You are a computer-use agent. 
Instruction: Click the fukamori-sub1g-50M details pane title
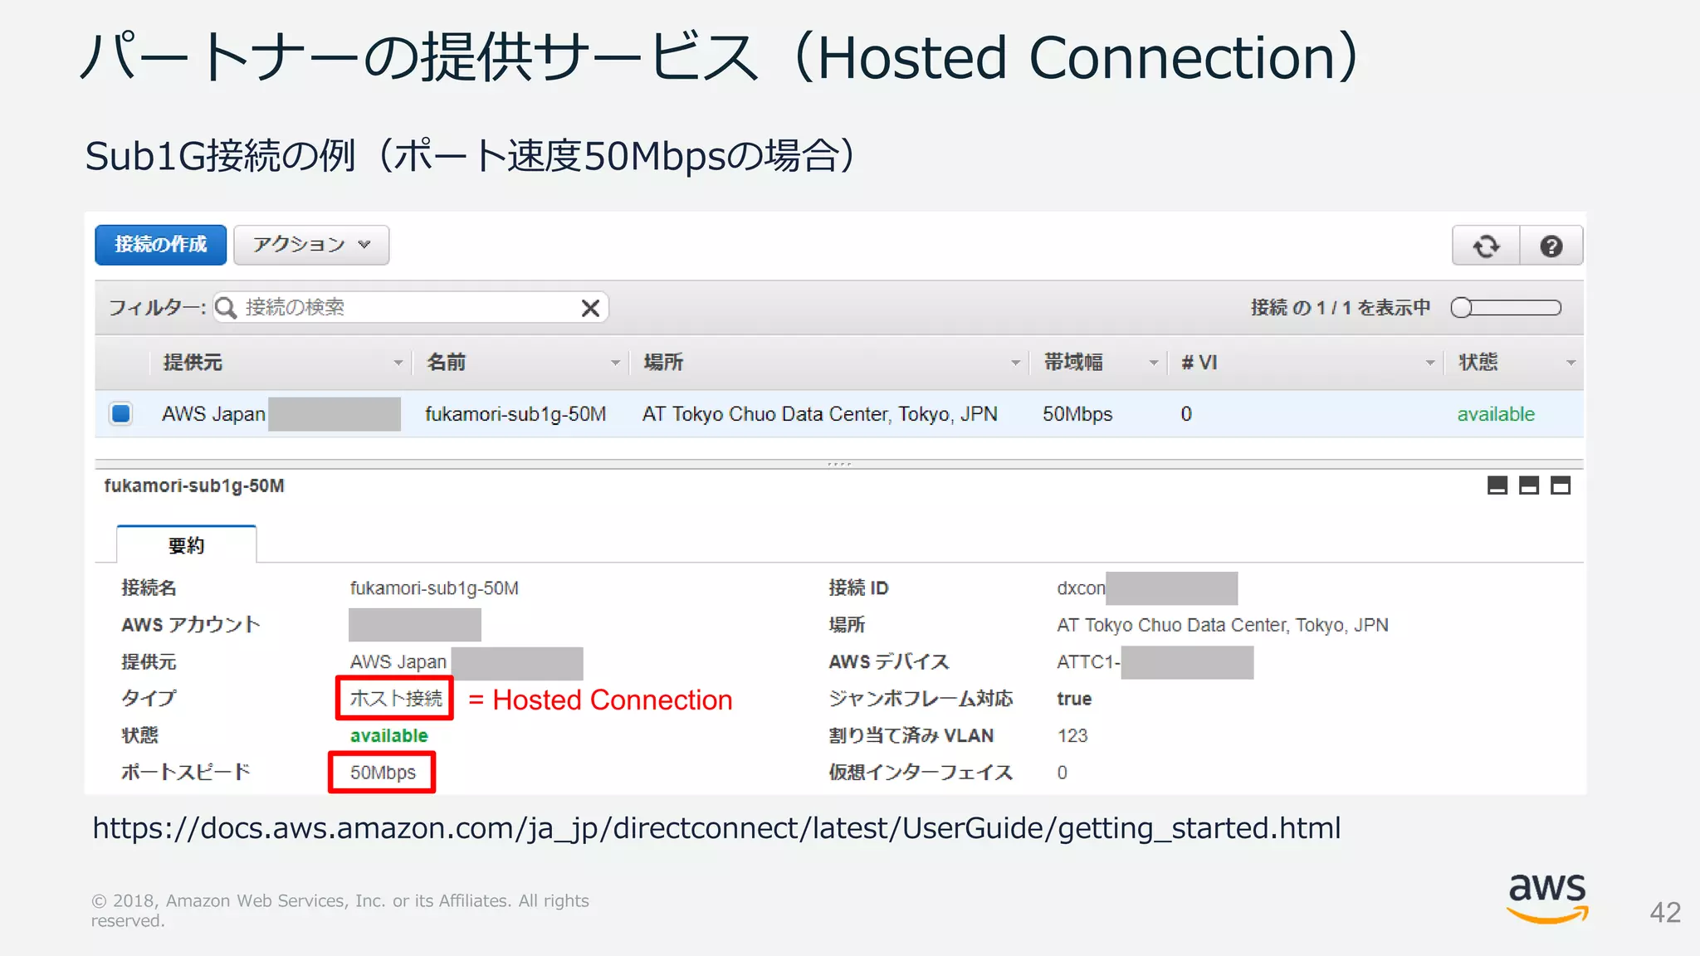[x=194, y=485]
